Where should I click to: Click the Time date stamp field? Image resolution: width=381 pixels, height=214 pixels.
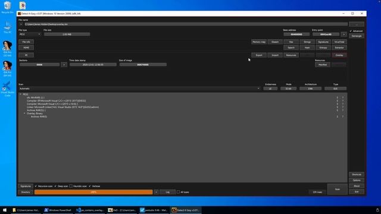tap(93, 65)
